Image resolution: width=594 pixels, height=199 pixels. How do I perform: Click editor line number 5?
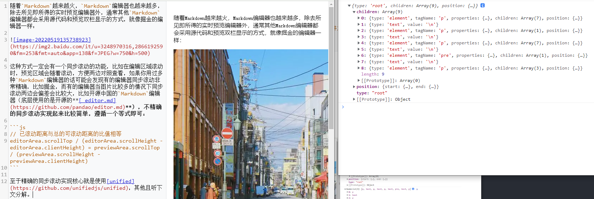click(x=5, y=66)
